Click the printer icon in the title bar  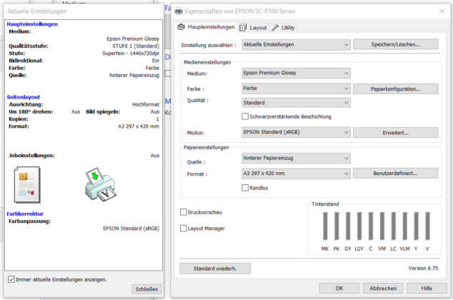tap(179, 11)
